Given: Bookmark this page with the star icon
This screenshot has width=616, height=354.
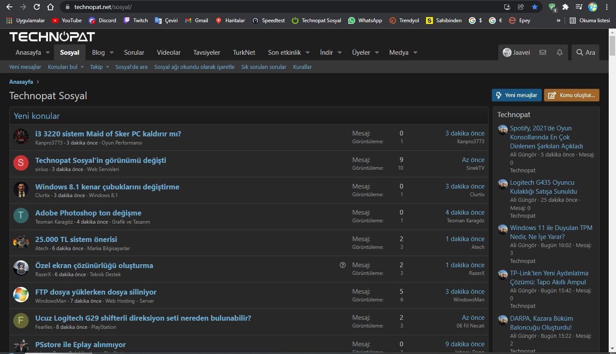Looking at the screenshot, I should pos(535,7).
